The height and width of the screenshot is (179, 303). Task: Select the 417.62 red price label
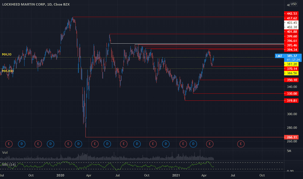tap(291, 18)
